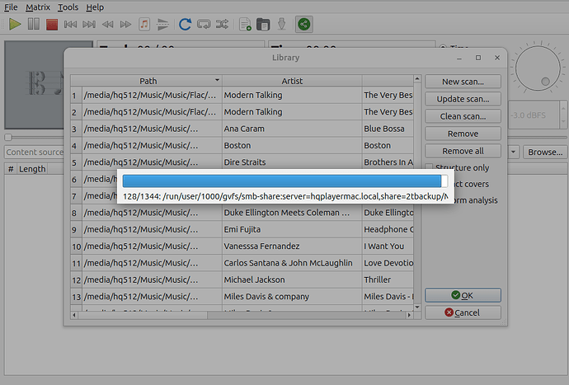Maximize the Library dialog window
The image size is (569, 385).
[478, 58]
